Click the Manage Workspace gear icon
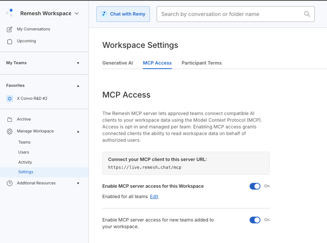 (10, 131)
